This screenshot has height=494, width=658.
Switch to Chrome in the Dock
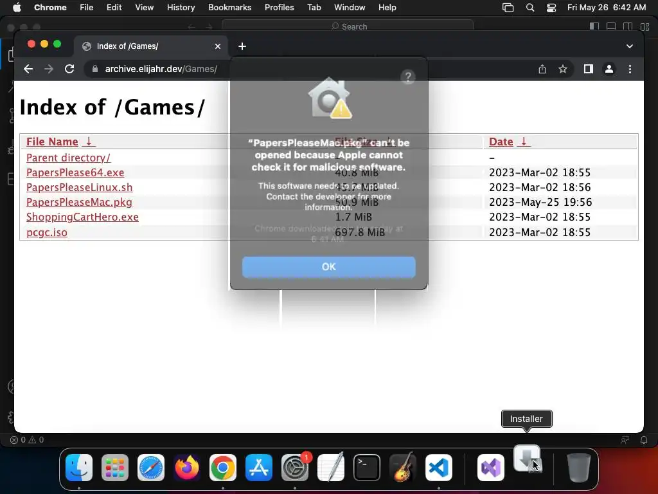pos(223,467)
